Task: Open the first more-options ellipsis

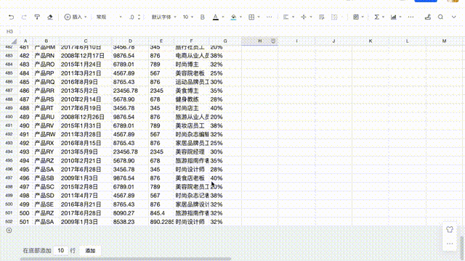Action: tap(269, 17)
